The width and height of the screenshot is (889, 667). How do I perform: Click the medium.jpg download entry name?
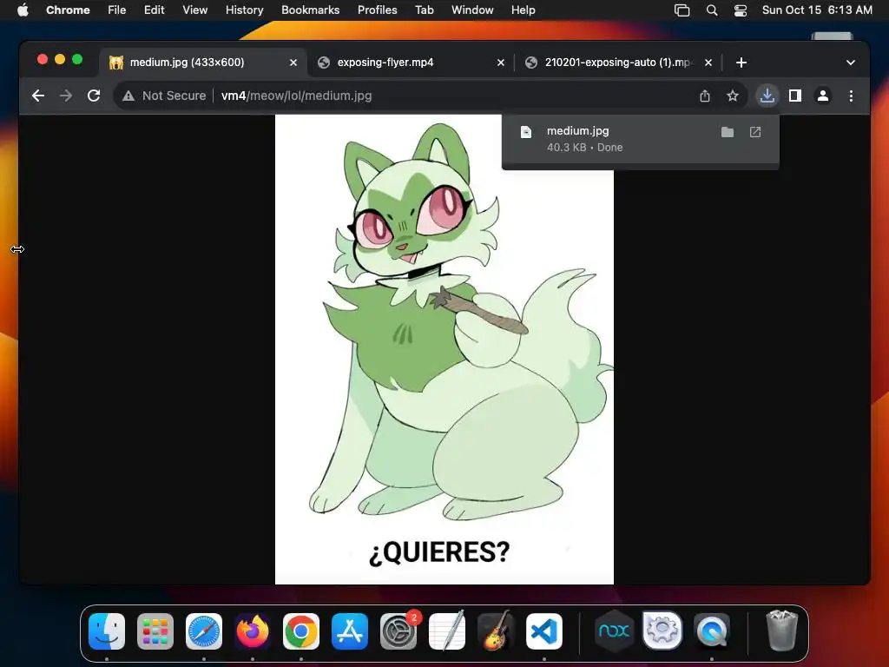click(577, 130)
